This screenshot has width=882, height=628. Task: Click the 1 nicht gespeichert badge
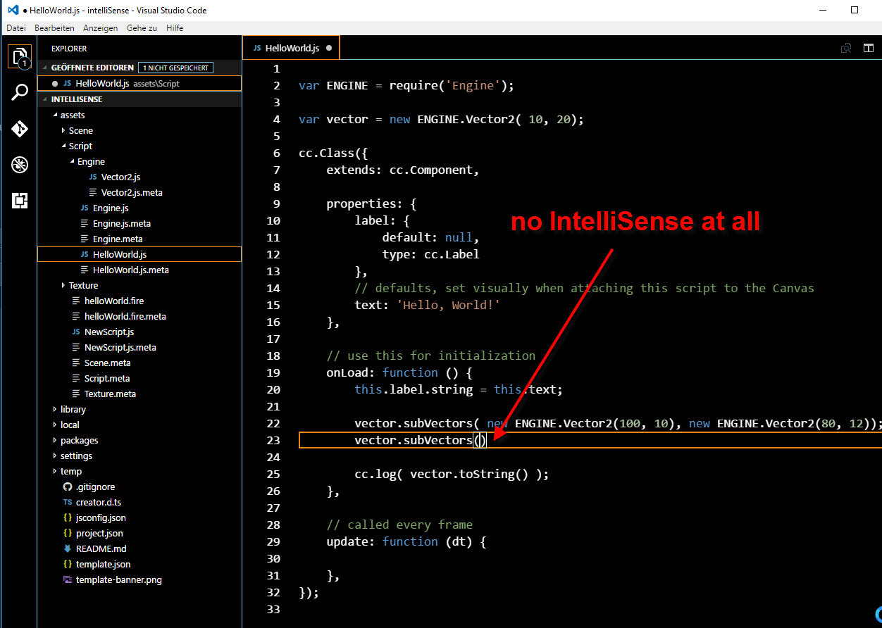[x=175, y=68]
